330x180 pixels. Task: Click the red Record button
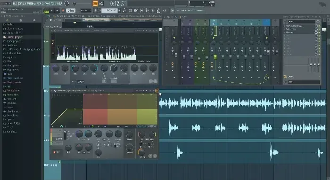coord(63,10)
